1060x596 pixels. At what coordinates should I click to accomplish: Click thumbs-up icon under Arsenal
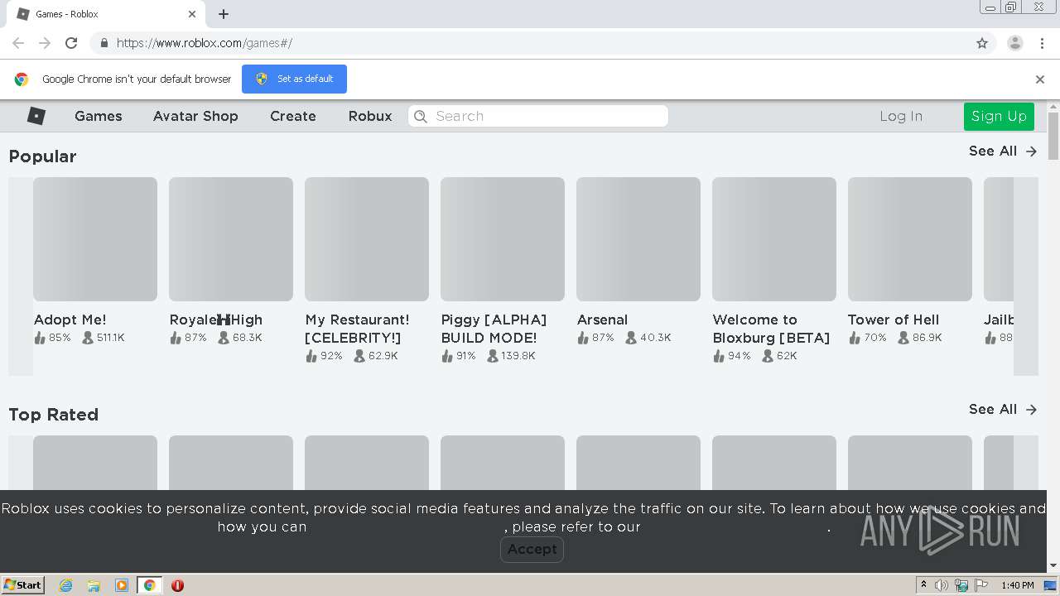click(583, 338)
